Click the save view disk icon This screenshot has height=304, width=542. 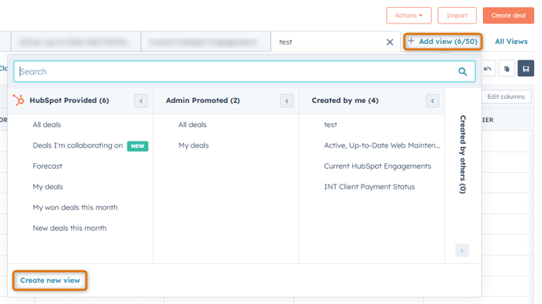525,68
